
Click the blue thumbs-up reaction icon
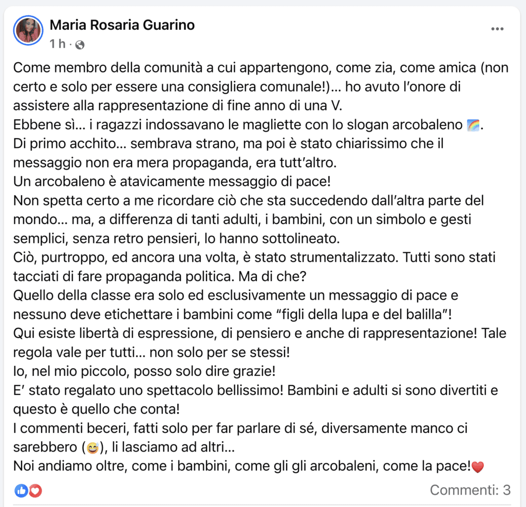point(22,491)
